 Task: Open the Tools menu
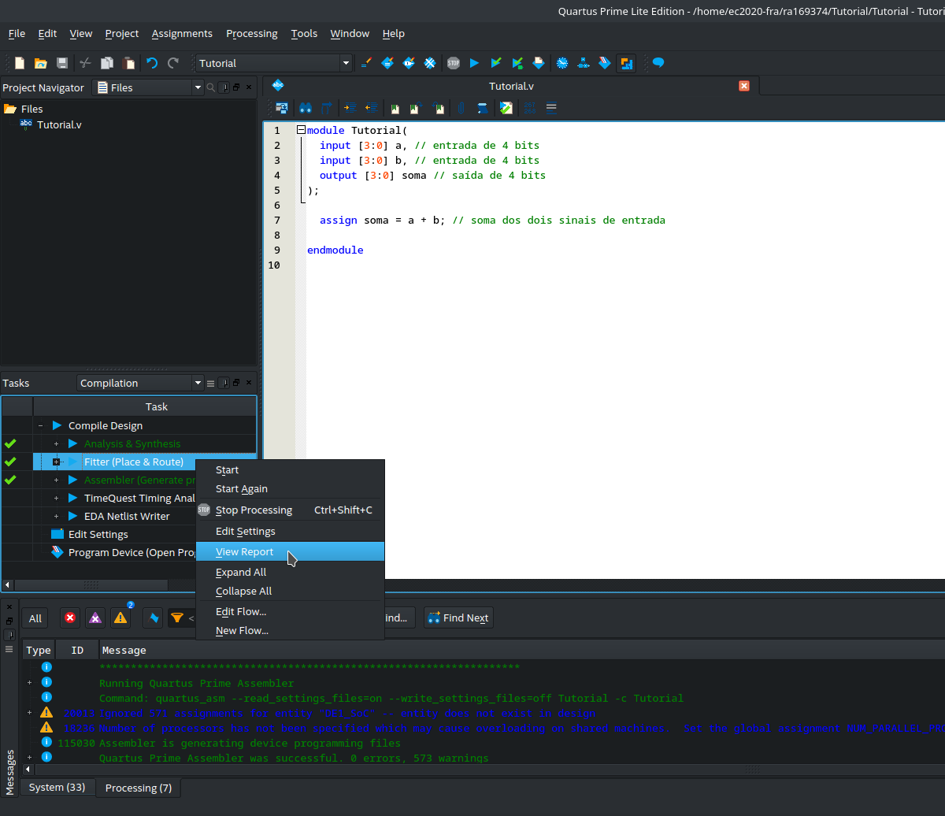coord(304,34)
